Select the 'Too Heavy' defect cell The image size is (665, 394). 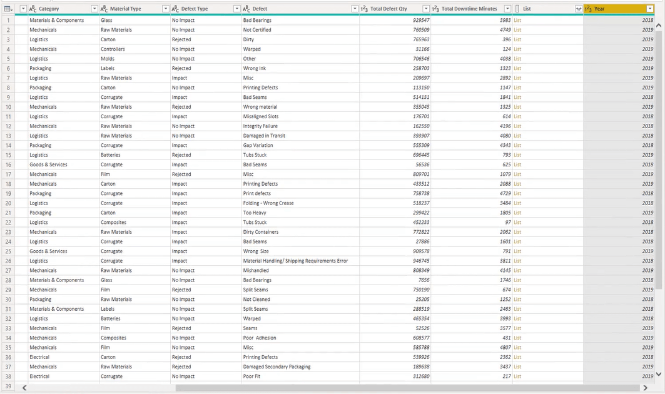click(x=301, y=213)
